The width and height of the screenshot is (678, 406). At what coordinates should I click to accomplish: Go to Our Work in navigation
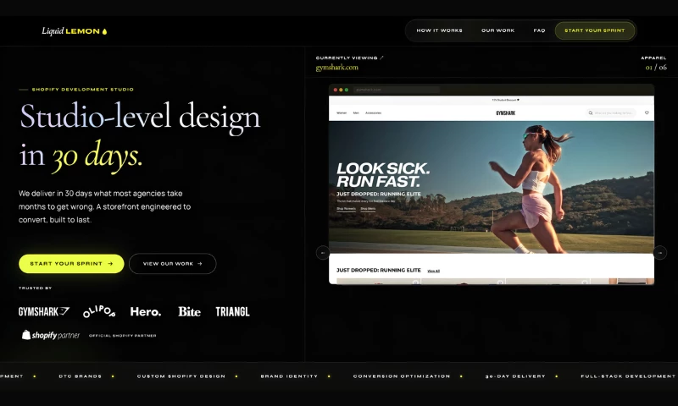[x=497, y=30]
